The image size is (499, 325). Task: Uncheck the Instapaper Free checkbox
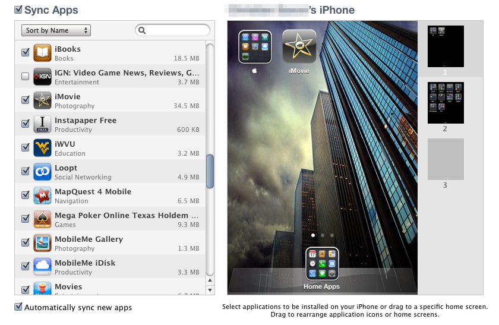tap(26, 124)
